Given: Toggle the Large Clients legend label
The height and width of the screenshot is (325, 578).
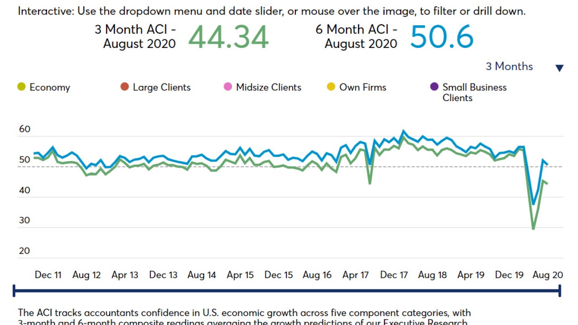Looking at the screenshot, I should tap(162, 88).
